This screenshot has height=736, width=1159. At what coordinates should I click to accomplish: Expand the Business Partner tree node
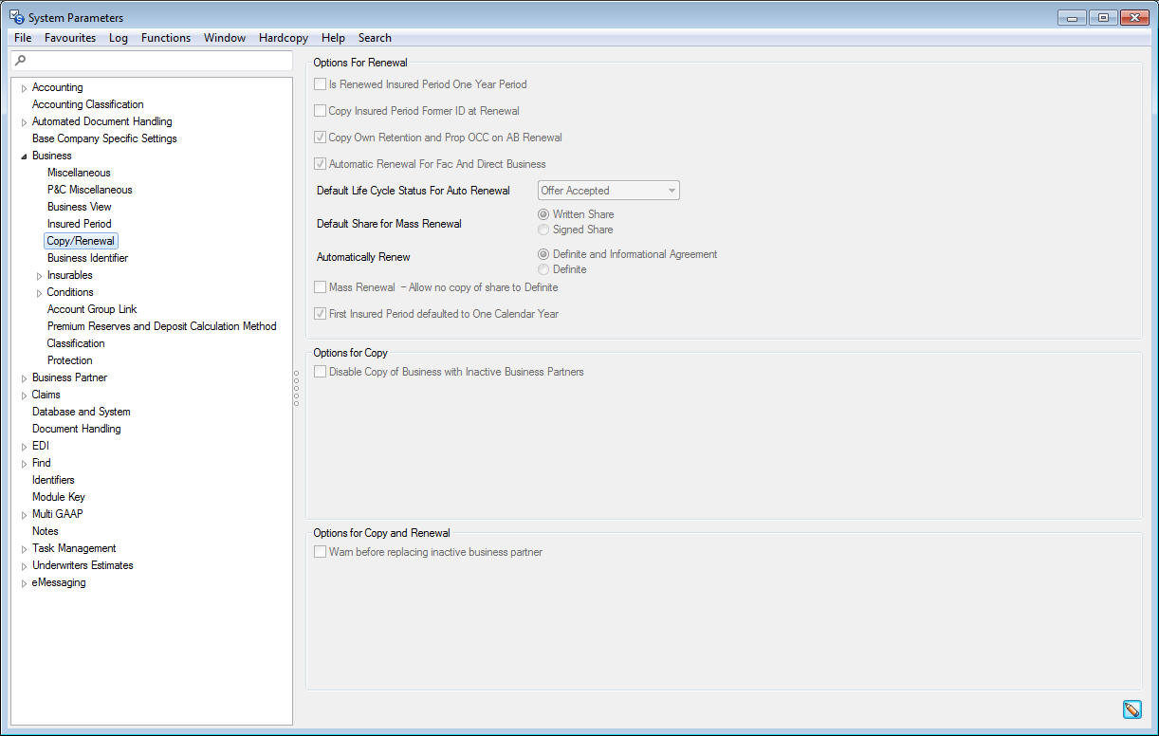point(24,377)
